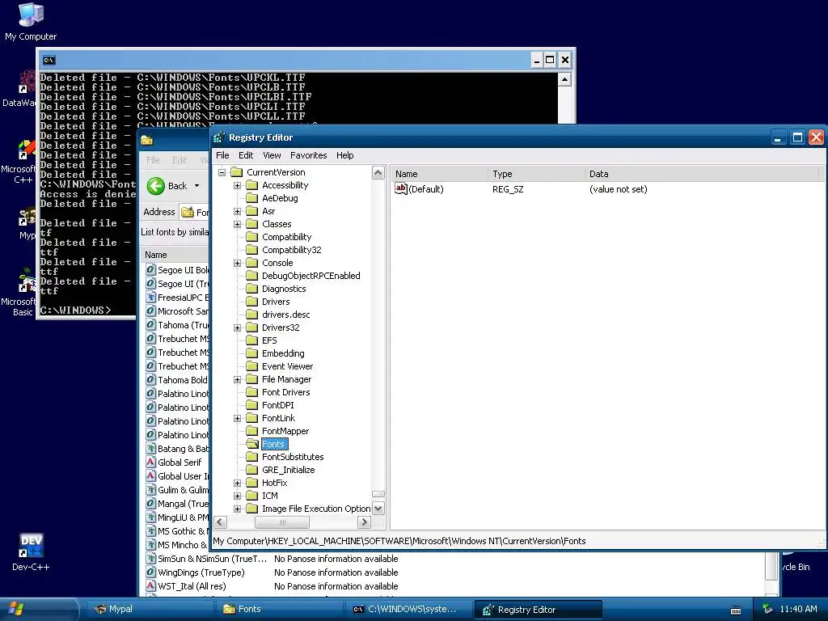Click the keyboard icon in system tray
Screen dimensions: 828x621
[x=736, y=610]
